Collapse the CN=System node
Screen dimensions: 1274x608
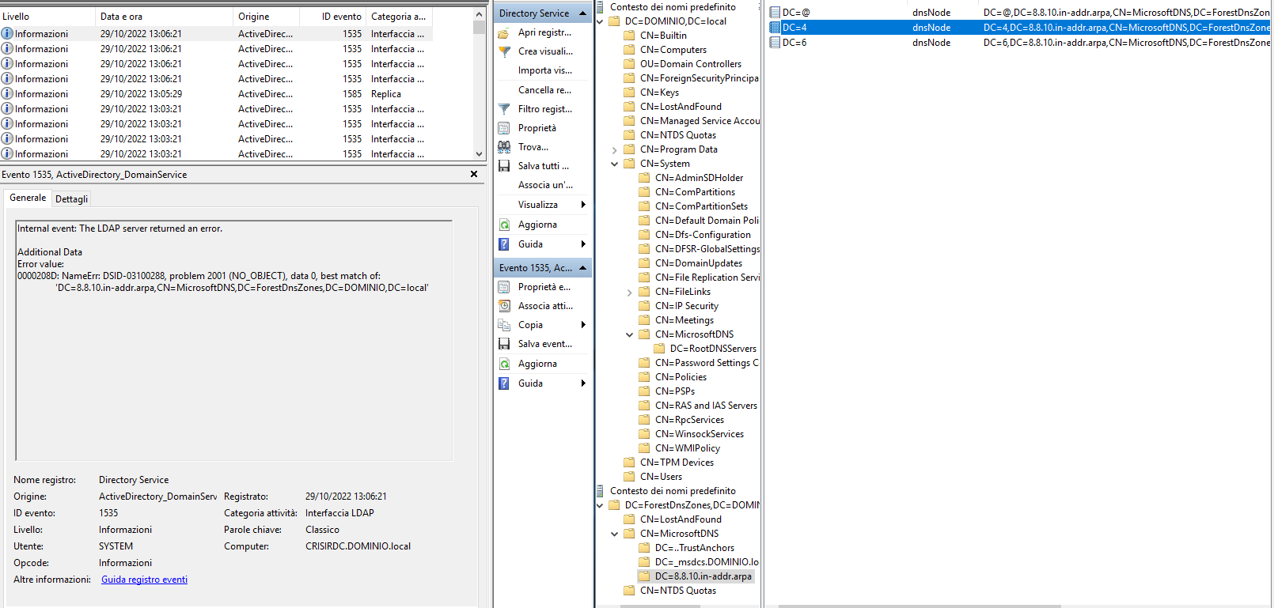(615, 164)
